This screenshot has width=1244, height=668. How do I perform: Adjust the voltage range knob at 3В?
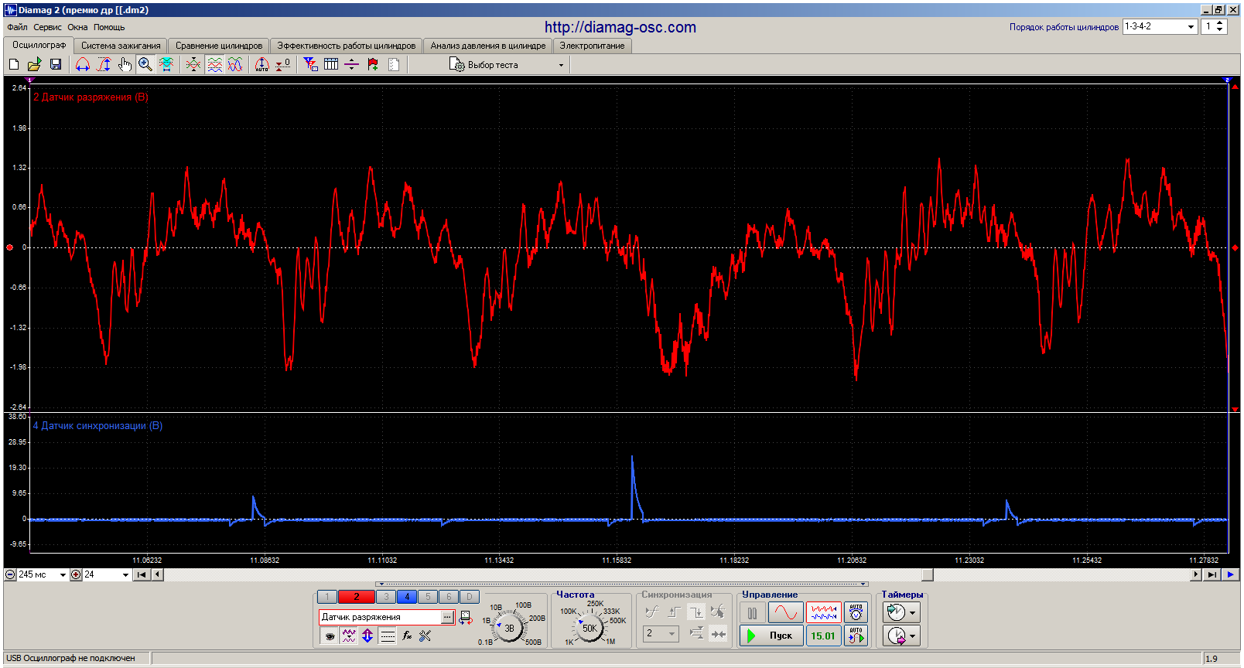pos(509,629)
